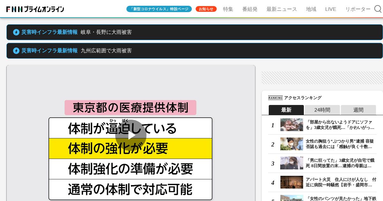Image resolution: width=383 pixels, height=201 pixels.
Task: Click ranking number 1
Action: pyautogui.click(x=273, y=125)
